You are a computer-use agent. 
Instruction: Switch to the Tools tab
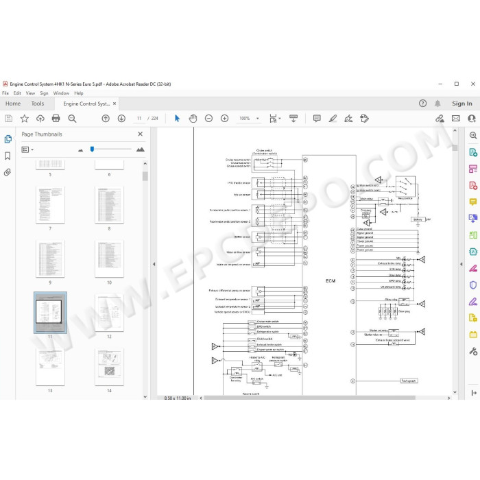pyautogui.click(x=38, y=104)
